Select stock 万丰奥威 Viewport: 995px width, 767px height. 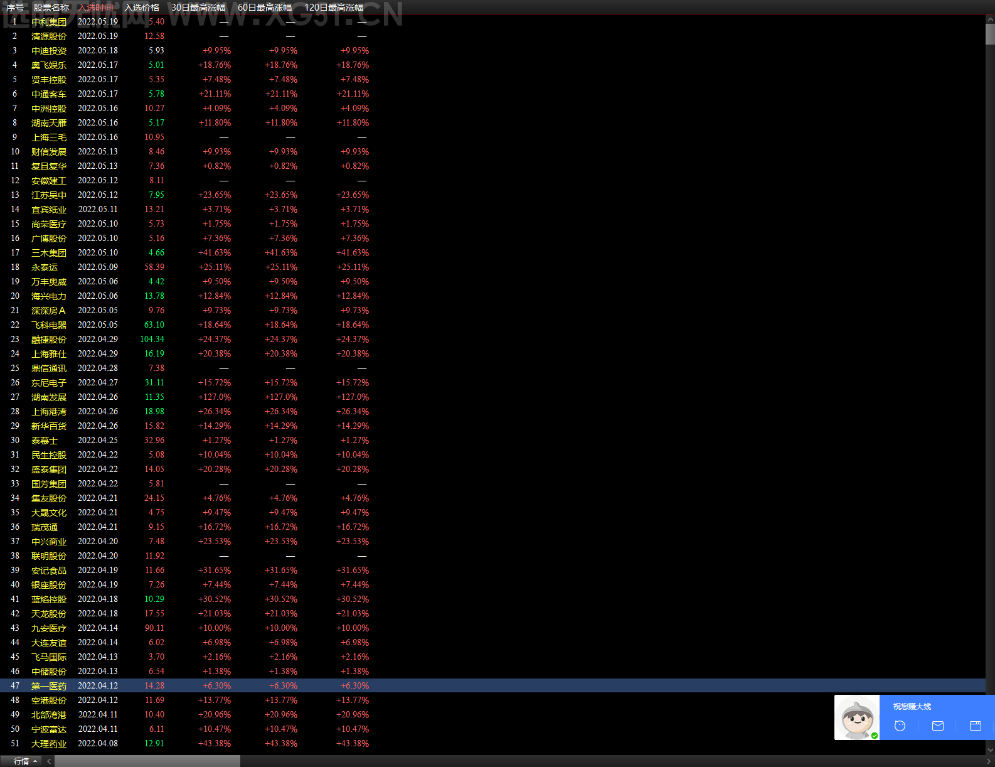49,282
